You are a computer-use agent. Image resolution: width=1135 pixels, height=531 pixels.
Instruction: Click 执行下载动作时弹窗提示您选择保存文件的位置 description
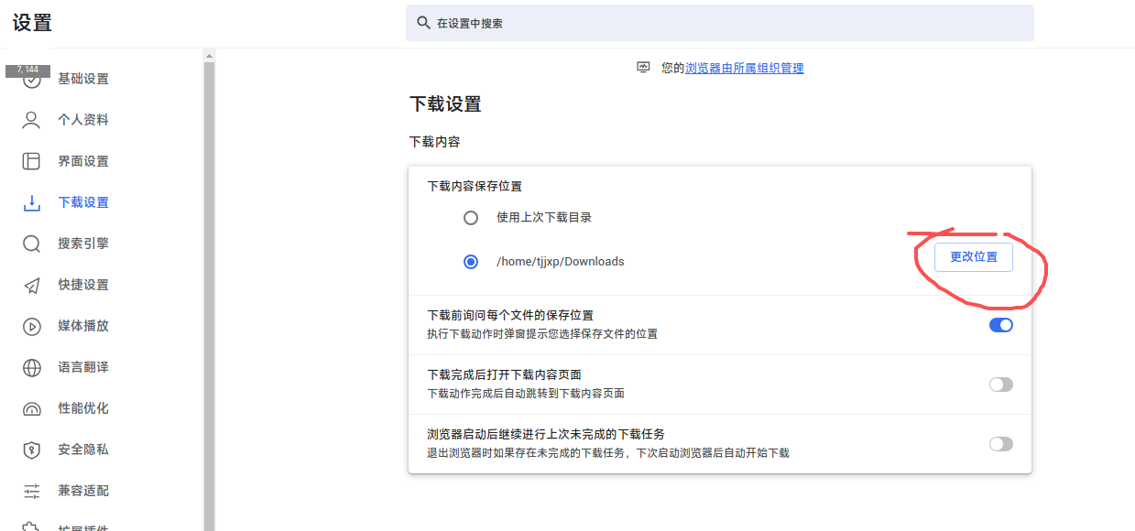[542, 334]
